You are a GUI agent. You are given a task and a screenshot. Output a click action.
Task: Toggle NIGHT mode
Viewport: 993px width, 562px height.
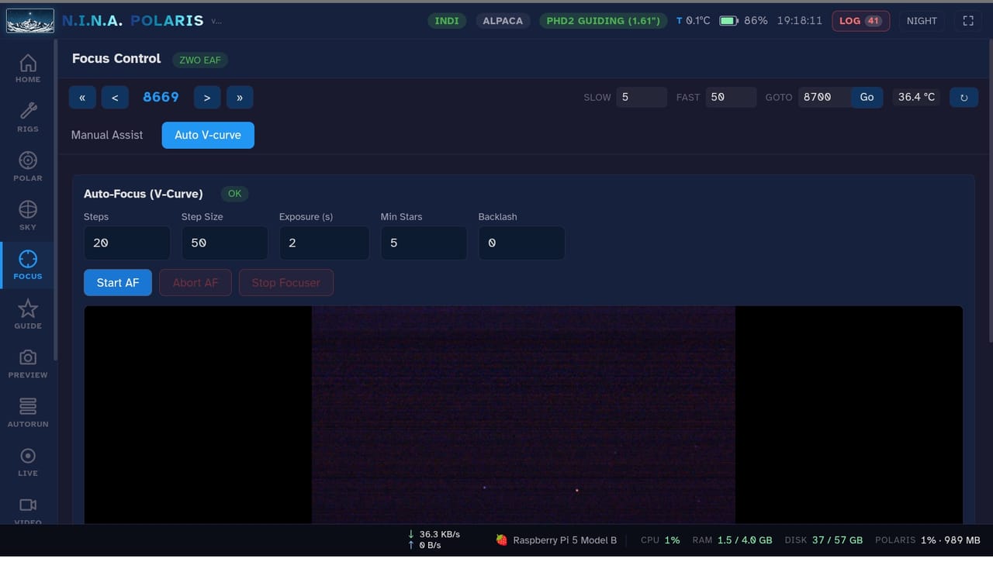pyautogui.click(x=922, y=21)
